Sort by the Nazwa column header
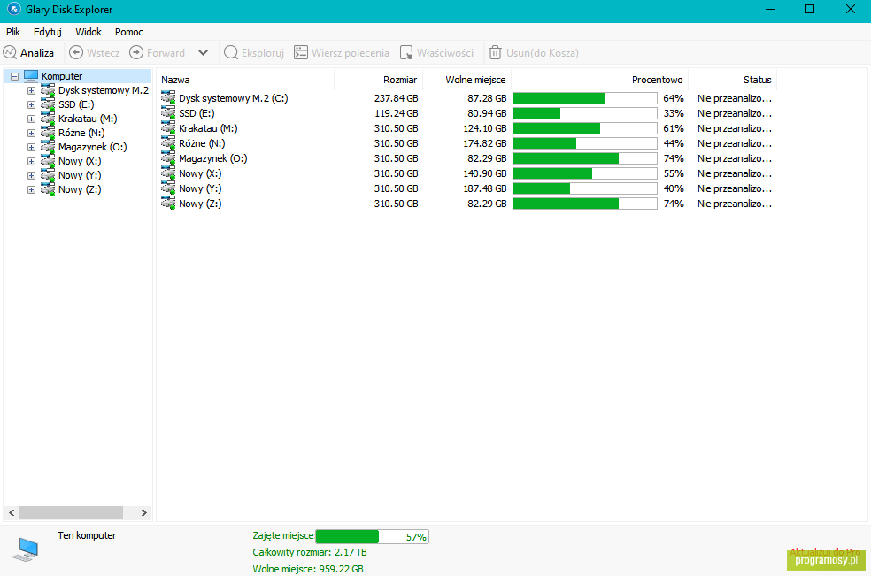This screenshot has width=871, height=576. click(x=245, y=80)
